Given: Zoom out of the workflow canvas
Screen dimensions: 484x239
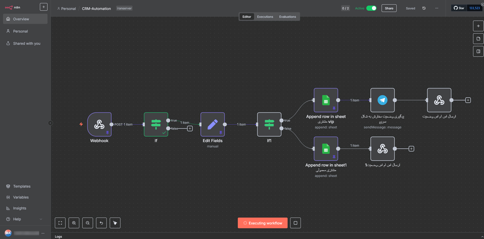Looking at the screenshot, I should (x=87, y=223).
